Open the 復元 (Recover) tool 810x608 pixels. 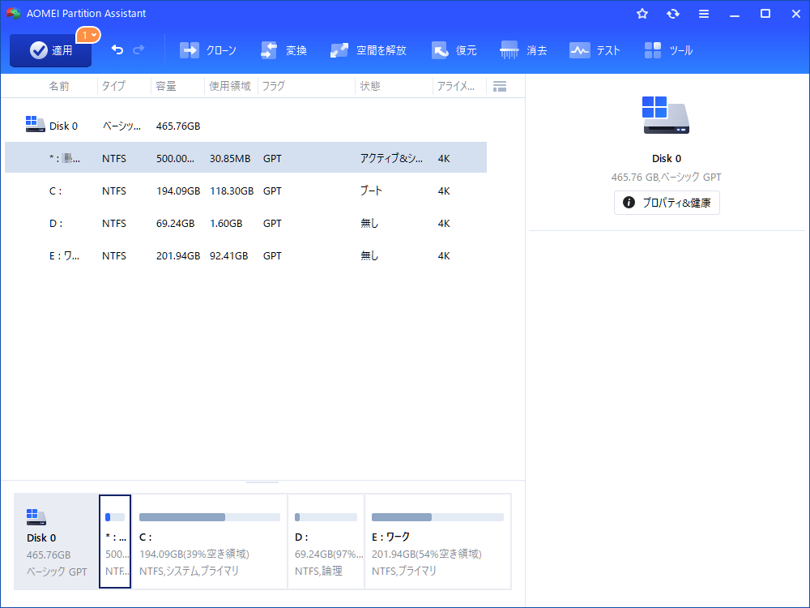point(454,49)
